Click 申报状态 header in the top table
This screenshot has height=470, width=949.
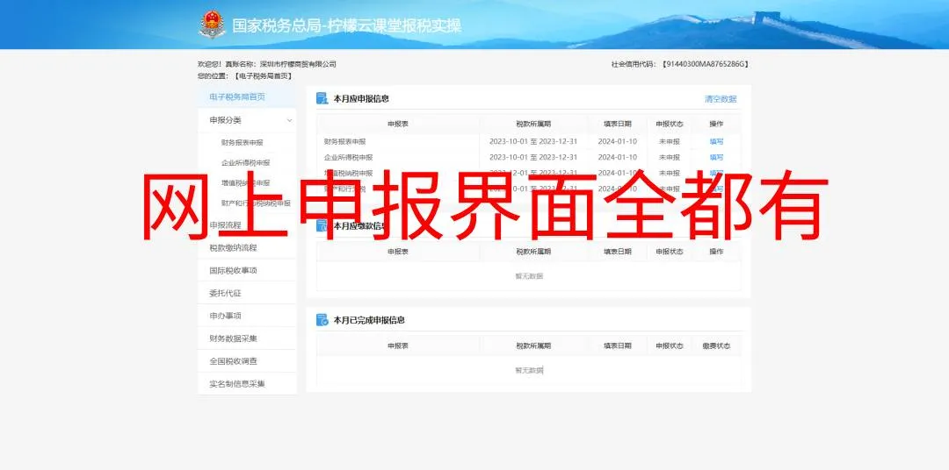click(x=670, y=124)
